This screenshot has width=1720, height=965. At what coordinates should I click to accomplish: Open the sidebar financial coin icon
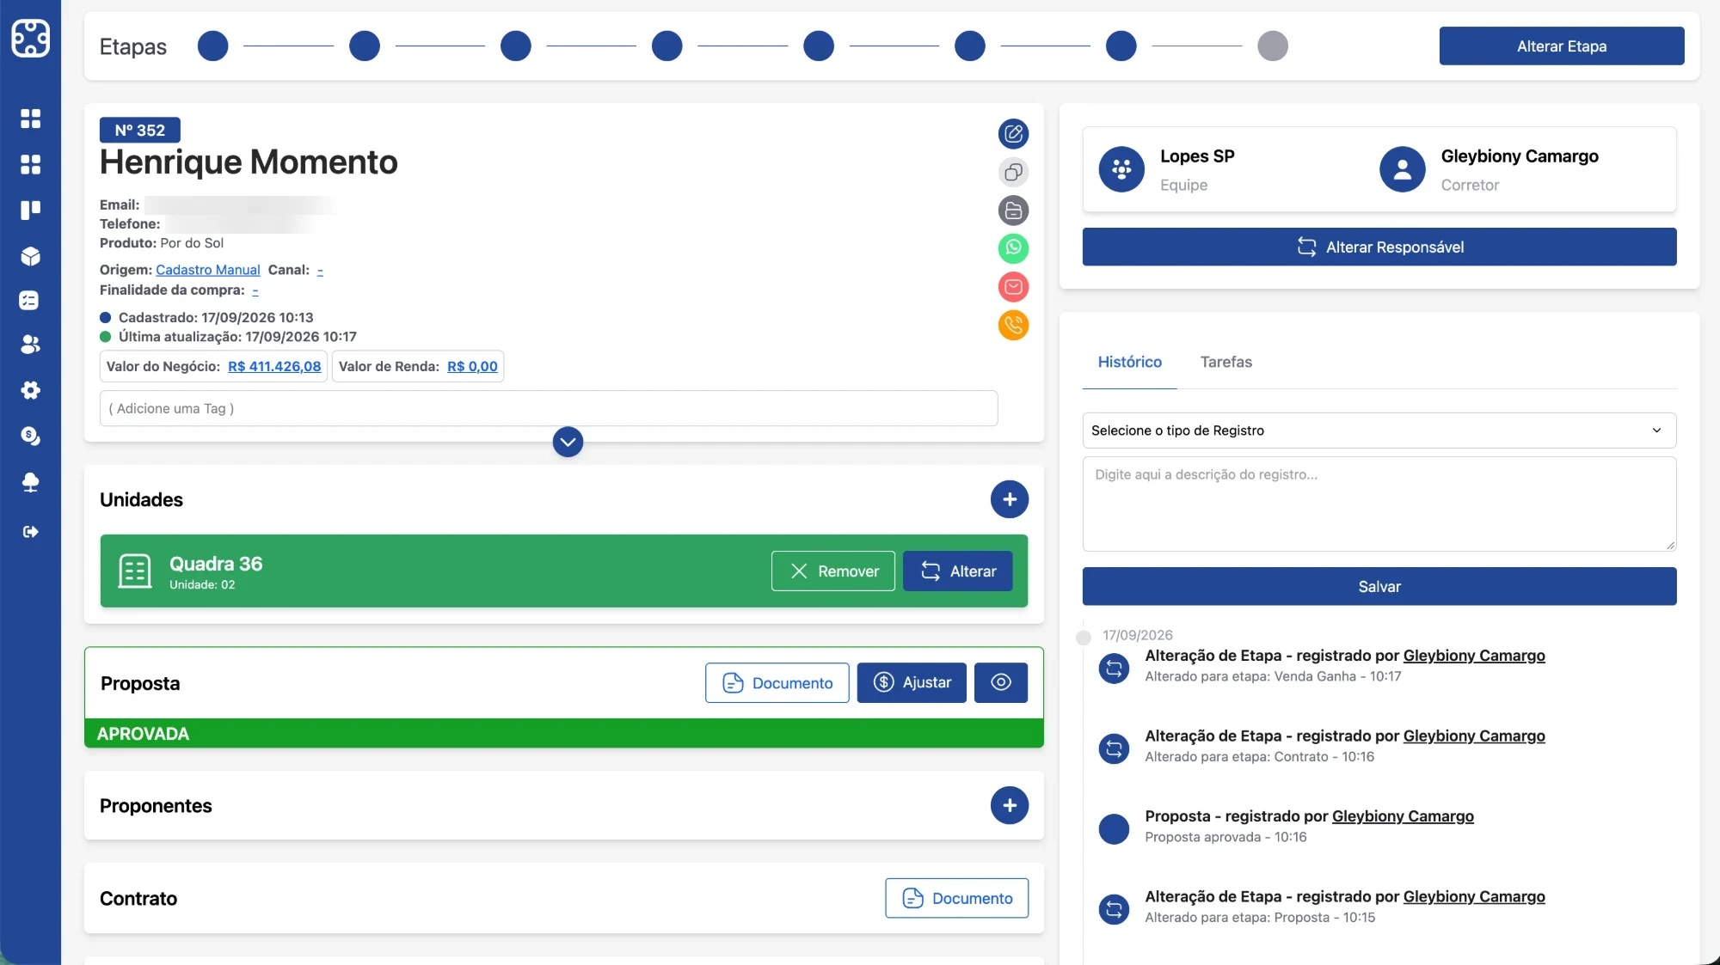point(30,436)
